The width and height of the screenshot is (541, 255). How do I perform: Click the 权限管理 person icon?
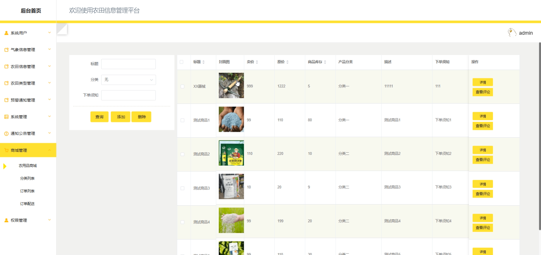6,220
